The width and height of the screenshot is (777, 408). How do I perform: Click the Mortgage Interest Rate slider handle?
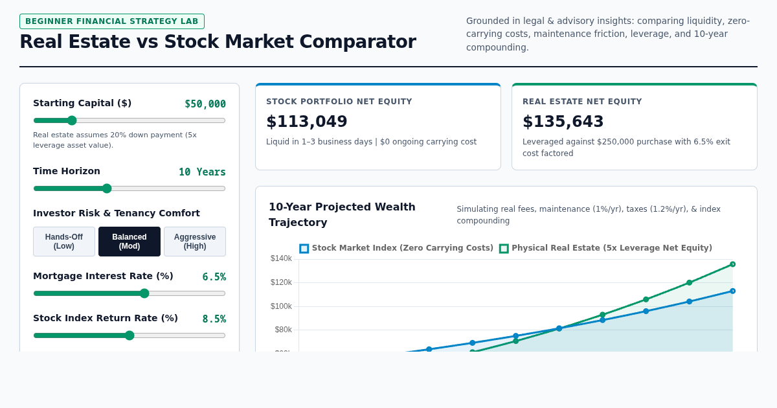(x=144, y=293)
